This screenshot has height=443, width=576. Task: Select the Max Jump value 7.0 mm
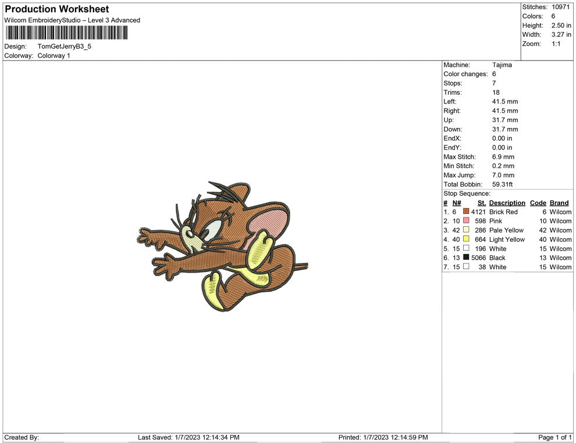pyautogui.click(x=503, y=175)
